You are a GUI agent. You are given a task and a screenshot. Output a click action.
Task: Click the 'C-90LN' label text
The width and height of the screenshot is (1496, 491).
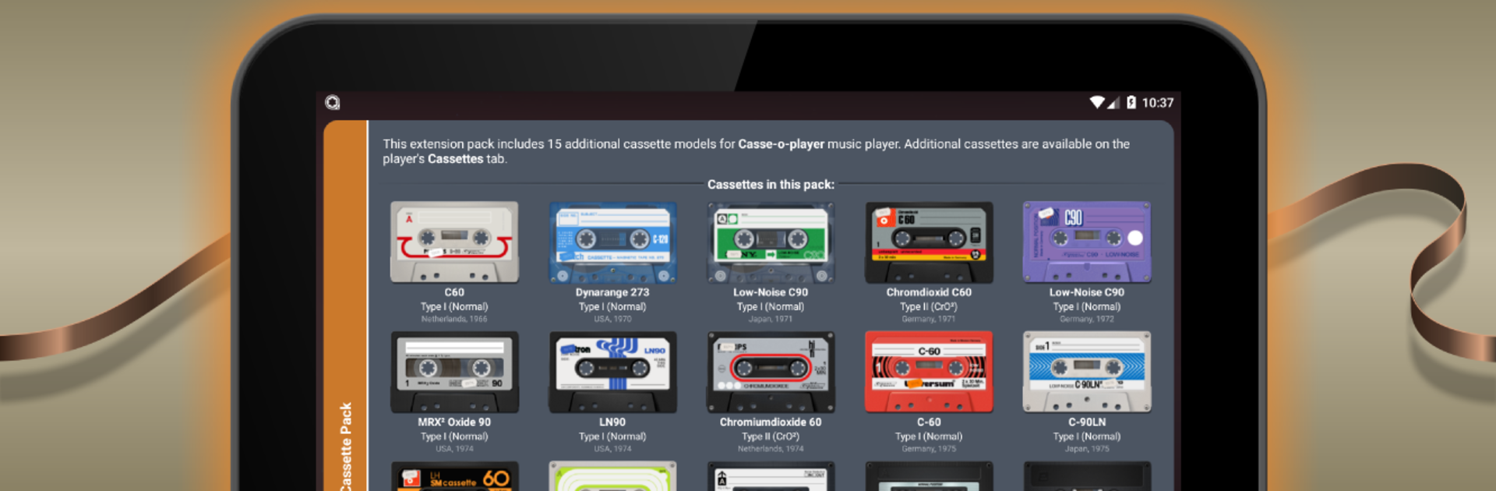(x=1087, y=422)
